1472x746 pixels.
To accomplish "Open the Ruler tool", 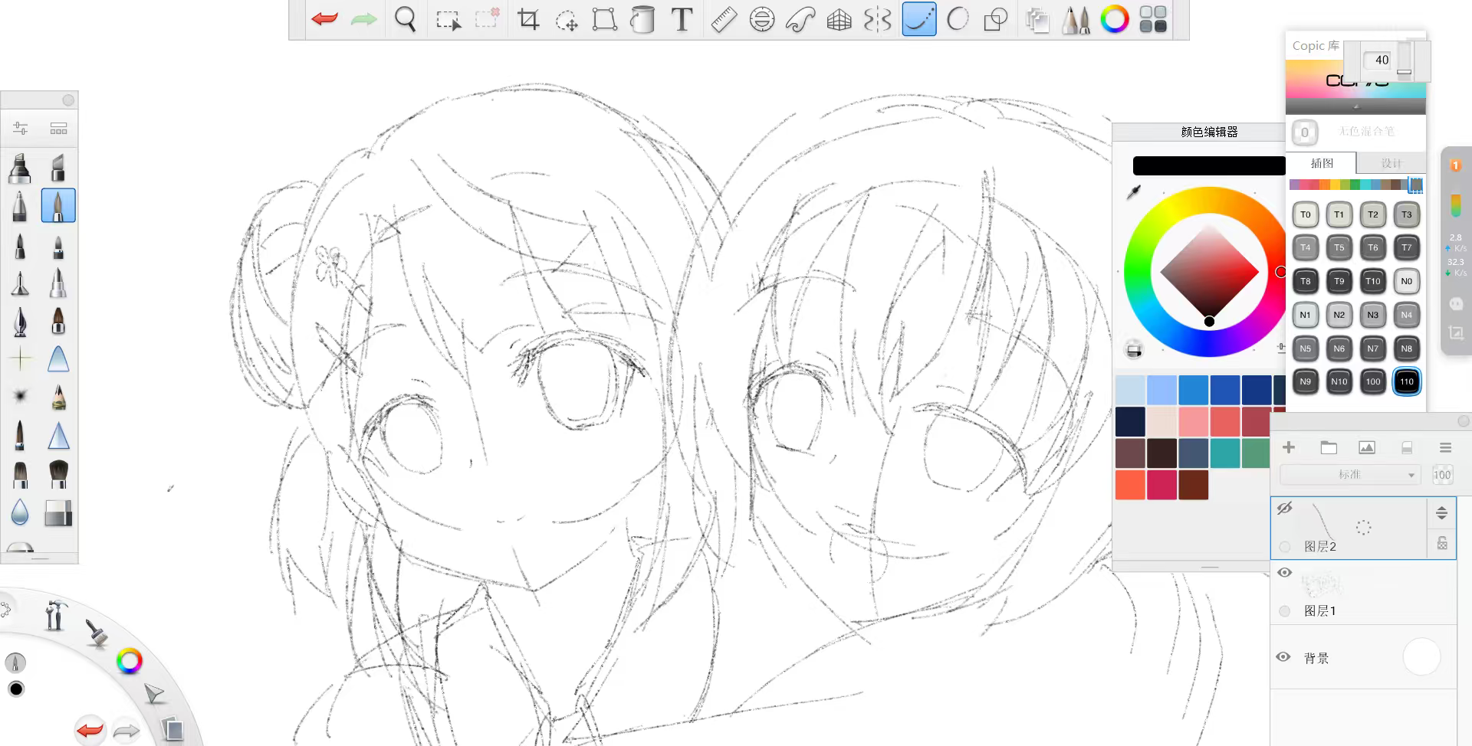I will pyautogui.click(x=723, y=20).
